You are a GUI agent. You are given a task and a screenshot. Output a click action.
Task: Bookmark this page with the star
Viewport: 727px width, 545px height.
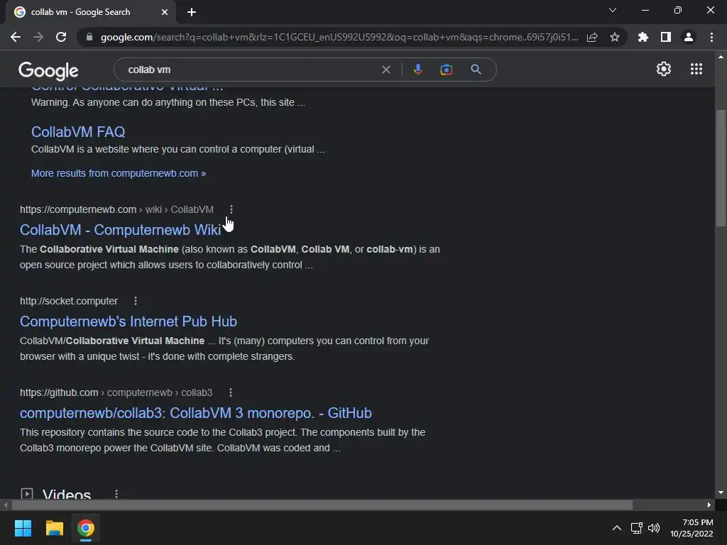pos(615,37)
